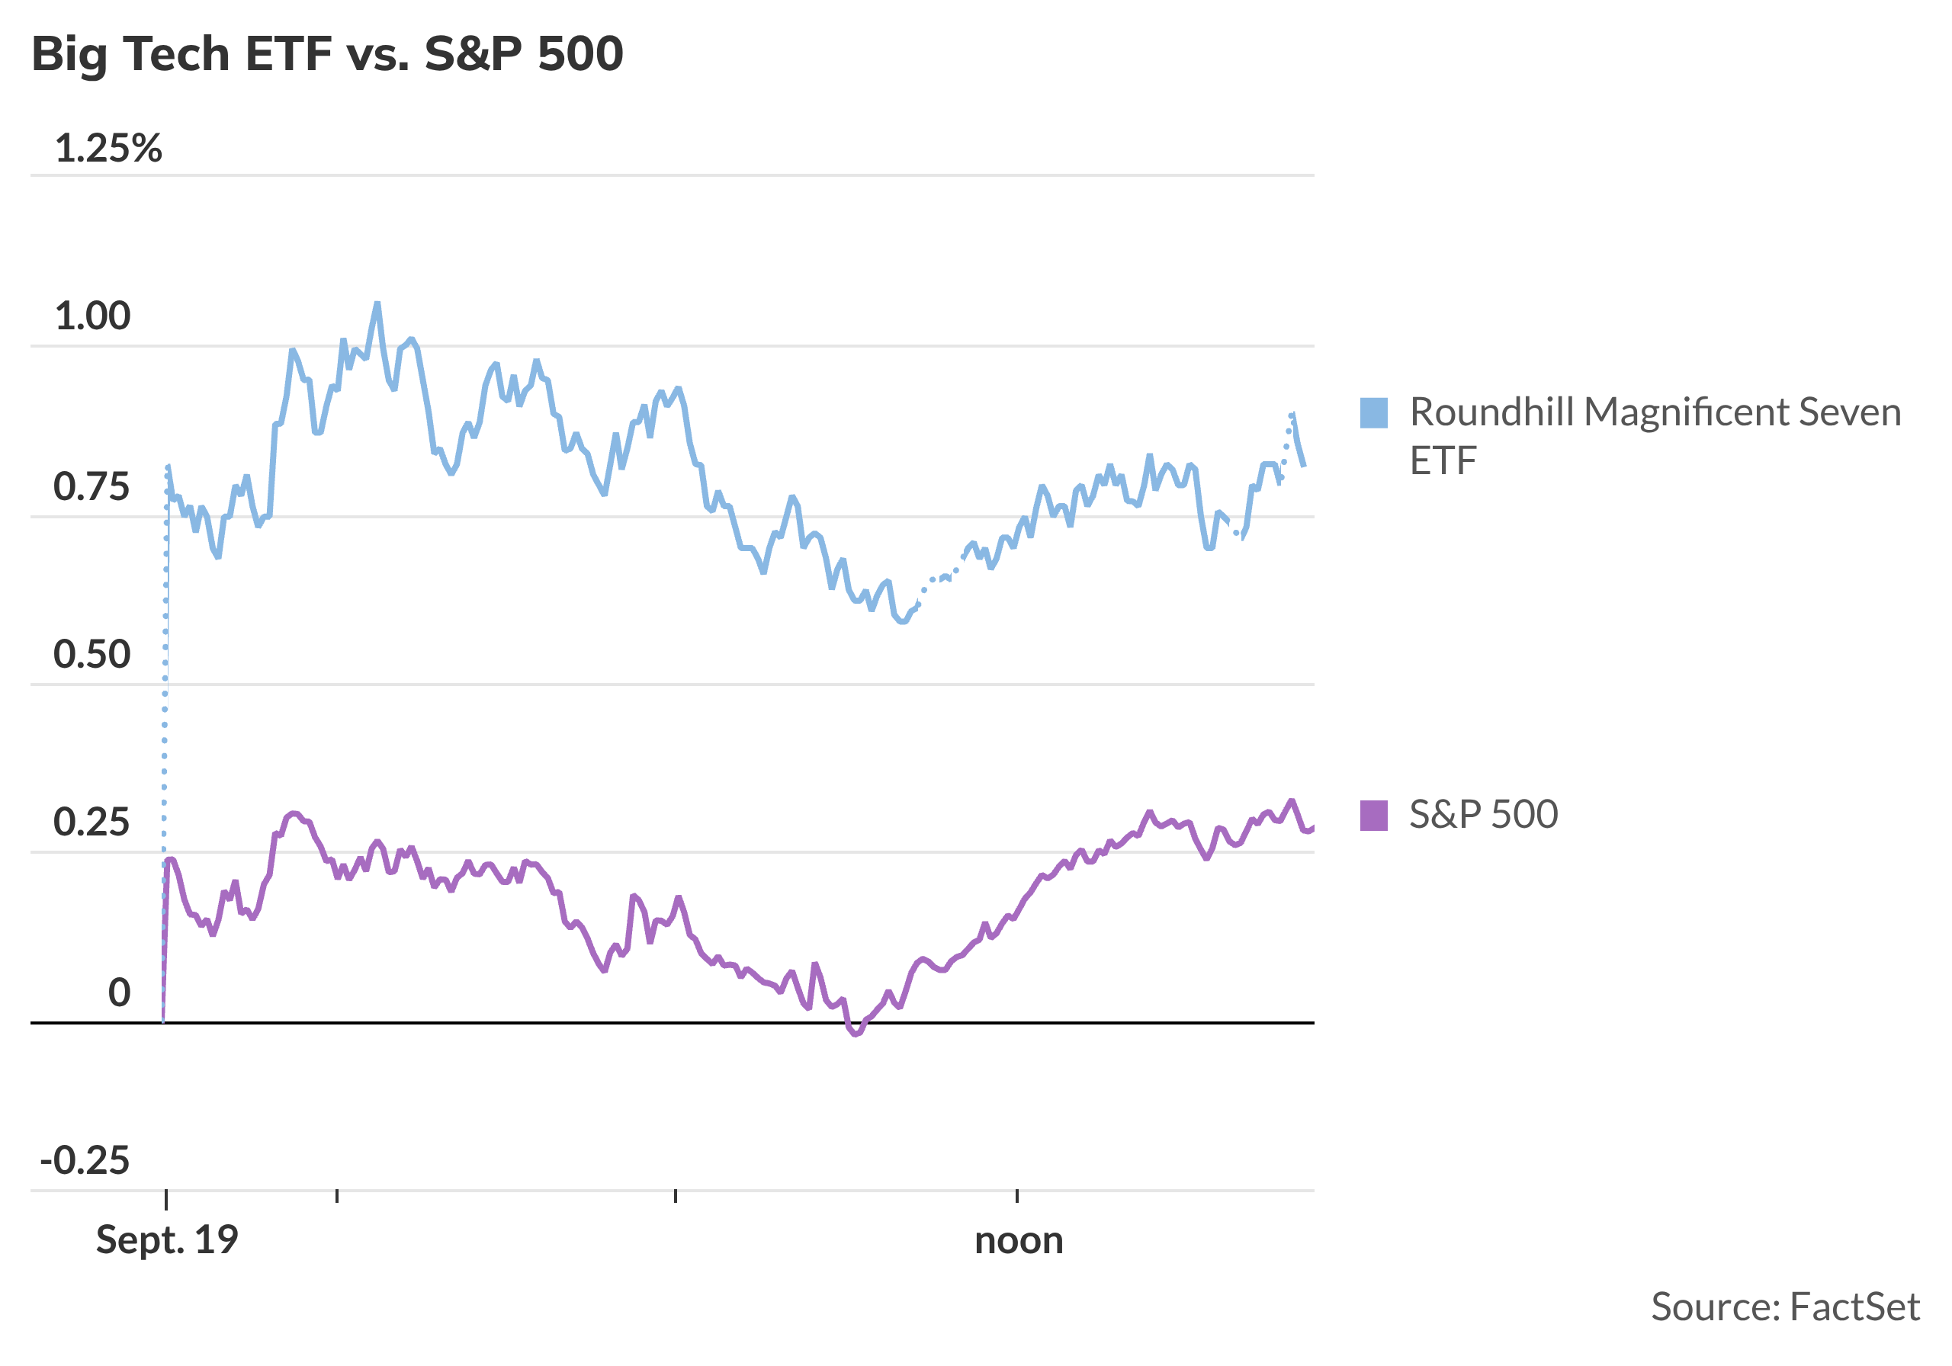Select the S&P 500 legend label
The image size is (1952, 1366).
click(1483, 814)
